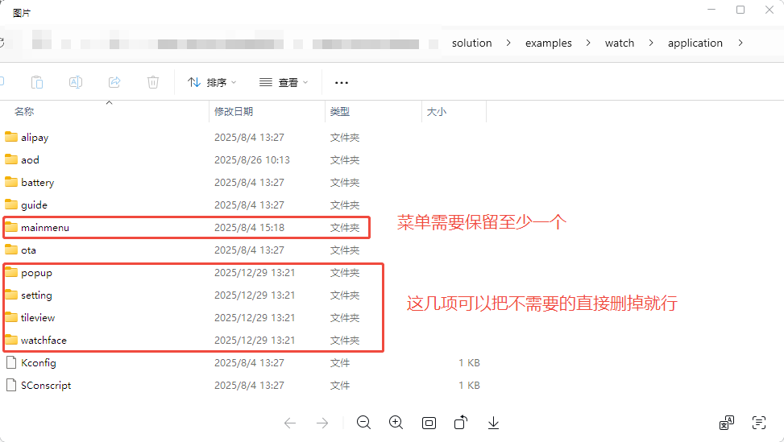
Task: Click the 图片 window title text
Action: [x=22, y=13]
